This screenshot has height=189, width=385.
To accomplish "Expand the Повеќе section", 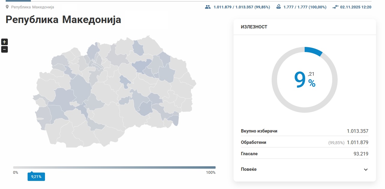I will (248, 169).
